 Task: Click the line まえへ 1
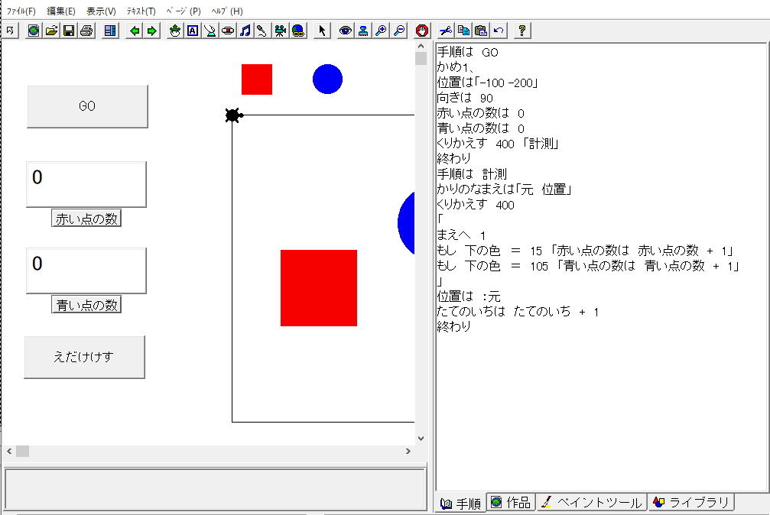(x=461, y=235)
